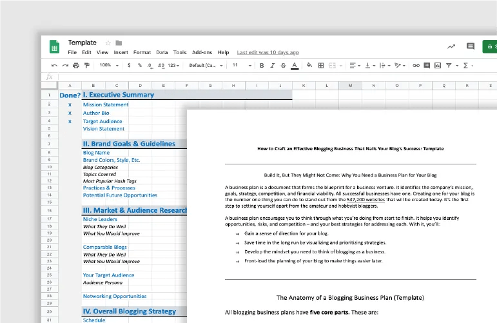Open the Help menu
Viewport: 497px width, 323px height.
223,52
